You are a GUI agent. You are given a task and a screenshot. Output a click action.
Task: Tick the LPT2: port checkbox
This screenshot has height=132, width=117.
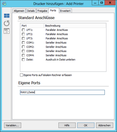[23, 34]
